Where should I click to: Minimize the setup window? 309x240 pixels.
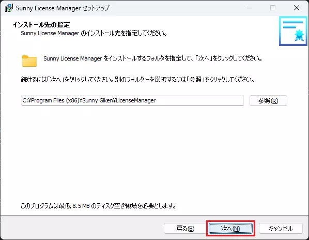(250, 8)
